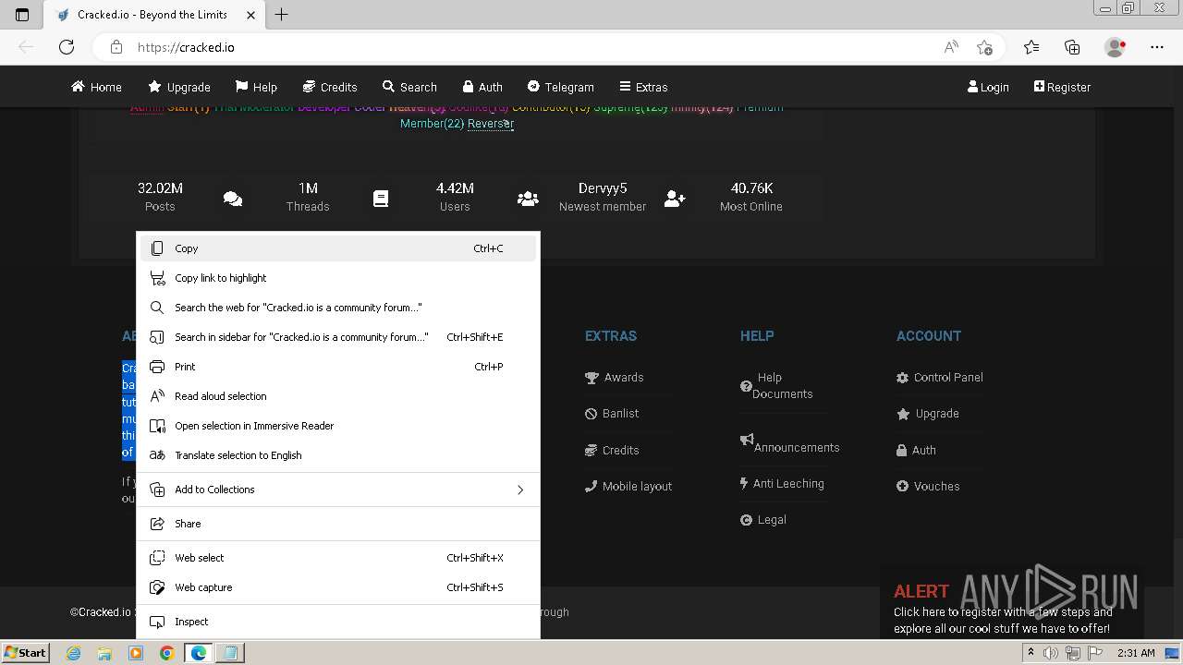1183x665 pixels.
Task: Choose Search in sidebar option
Action: point(337,337)
